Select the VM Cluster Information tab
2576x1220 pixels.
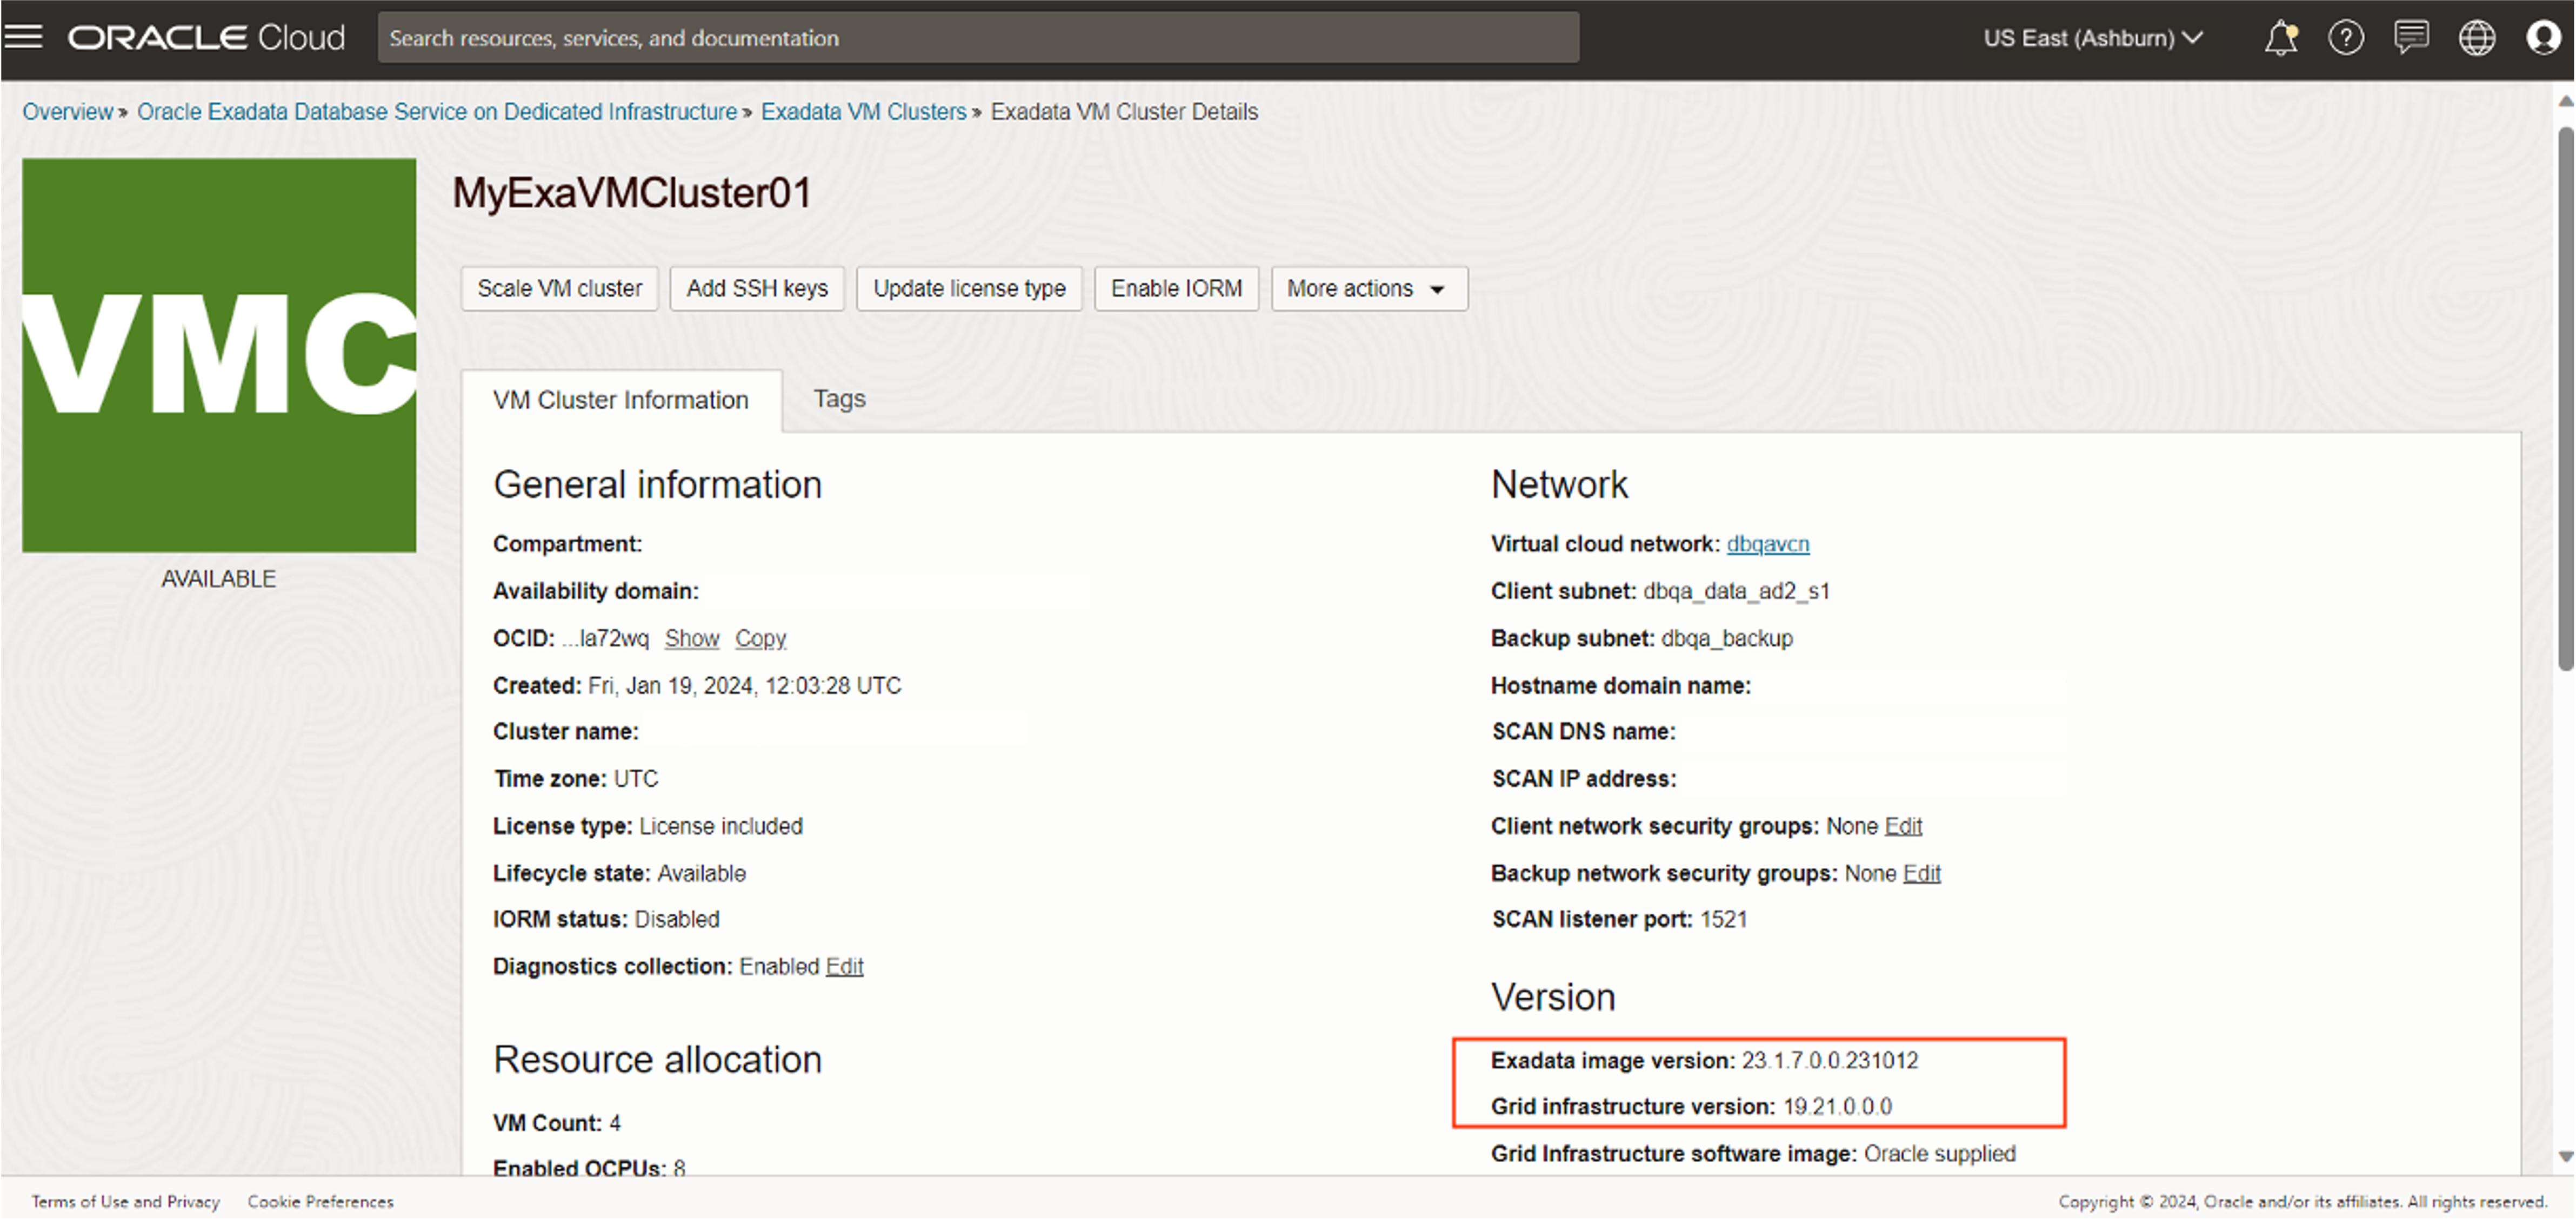[x=621, y=400]
